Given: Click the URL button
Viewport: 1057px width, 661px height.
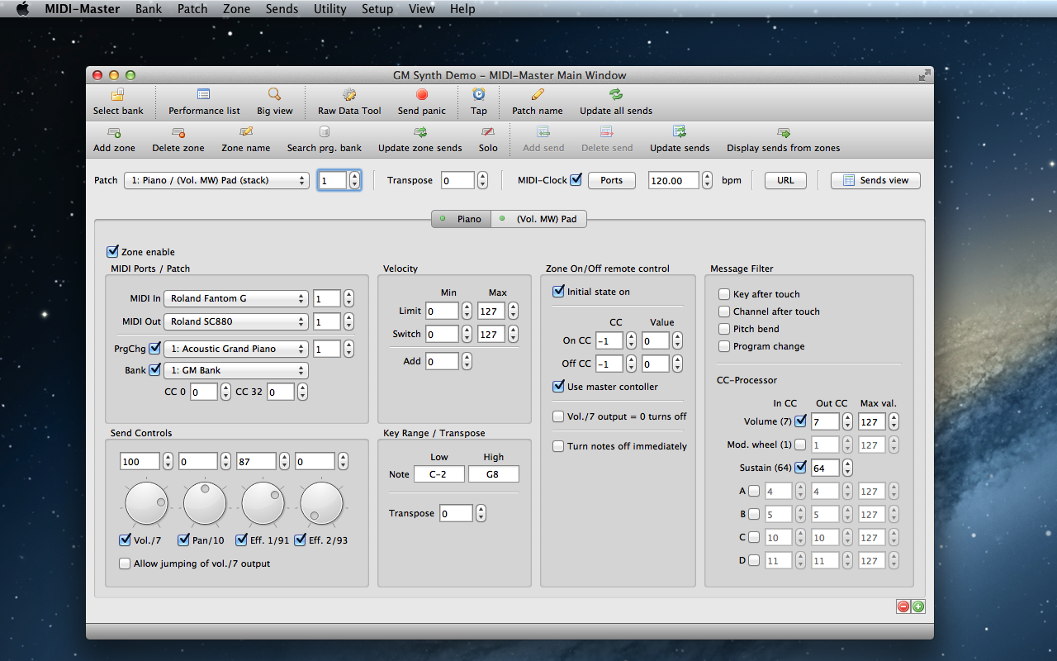Looking at the screenshot, I should pos(785,180).
